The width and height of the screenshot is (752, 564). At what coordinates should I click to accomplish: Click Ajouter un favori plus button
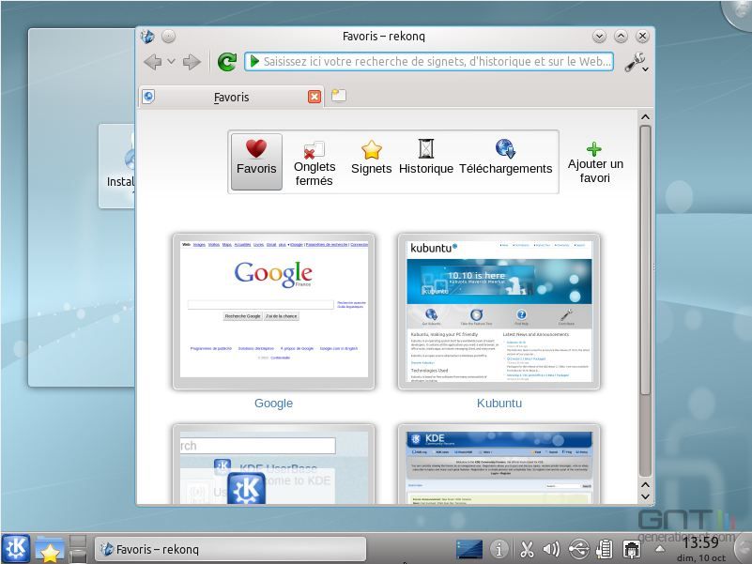594,163
